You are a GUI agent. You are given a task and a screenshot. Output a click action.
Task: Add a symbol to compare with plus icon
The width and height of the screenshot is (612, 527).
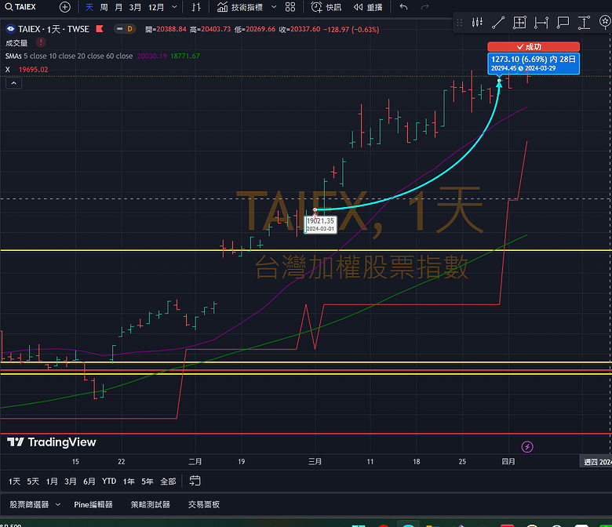(x=65, y=7)
